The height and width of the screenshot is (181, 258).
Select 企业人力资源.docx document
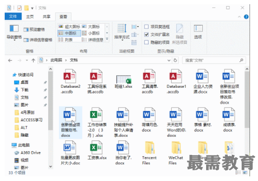pos(203,82)
